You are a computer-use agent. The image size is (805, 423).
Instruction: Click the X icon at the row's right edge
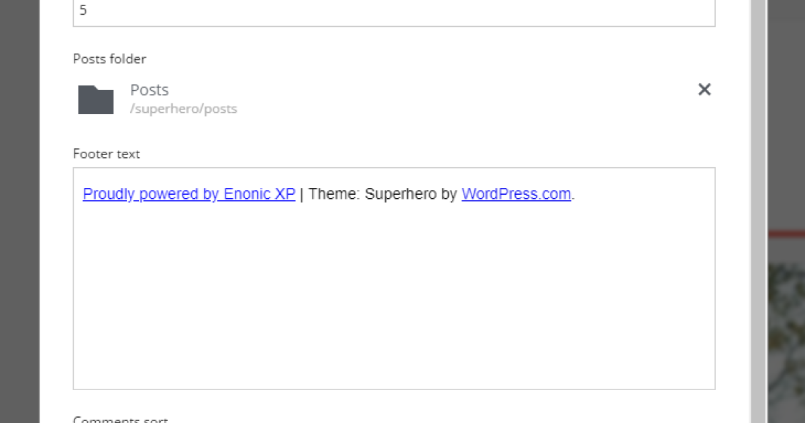[x=704, y=89]
